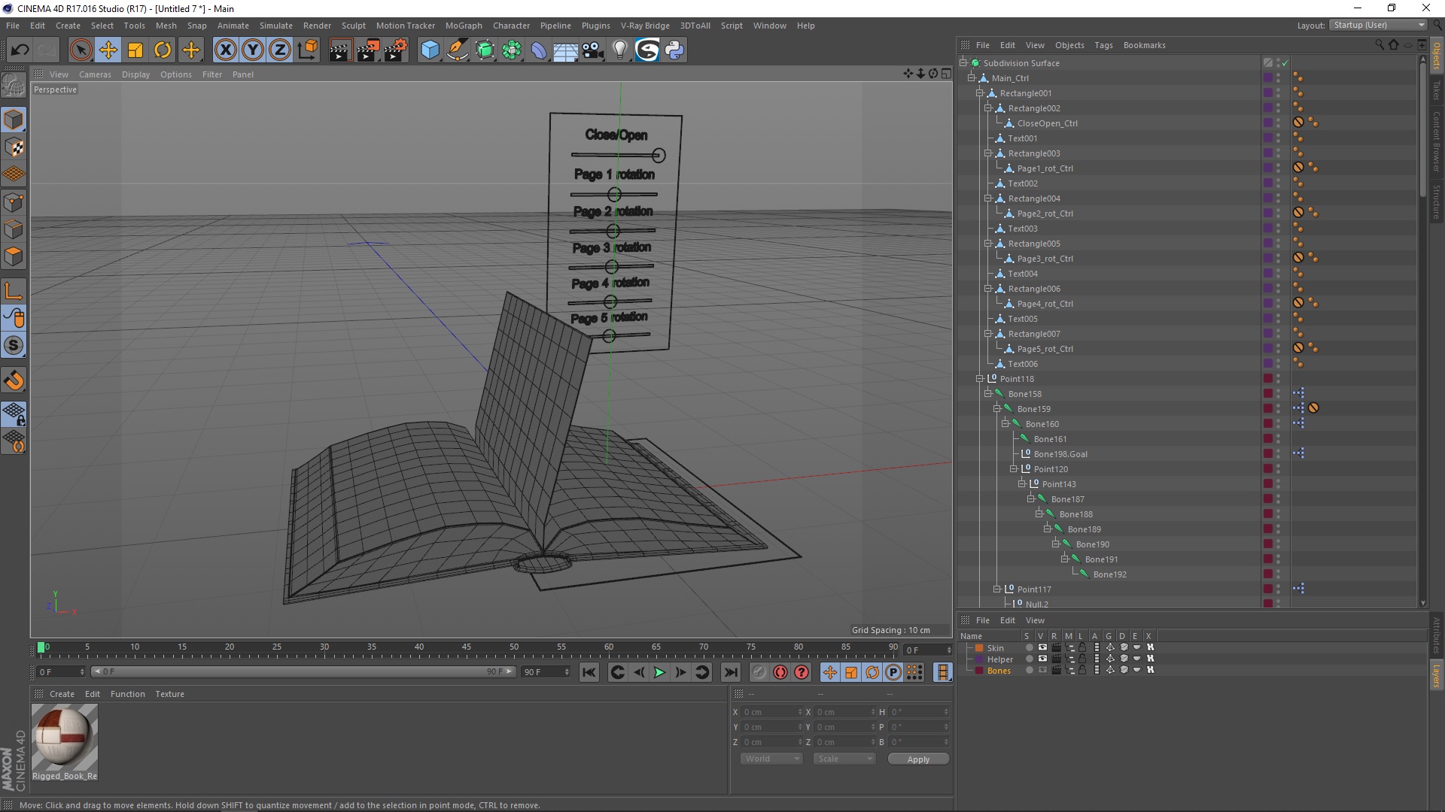1445x812 pixels.
Task: Enable Polygons mode
Action: (14, 256)
